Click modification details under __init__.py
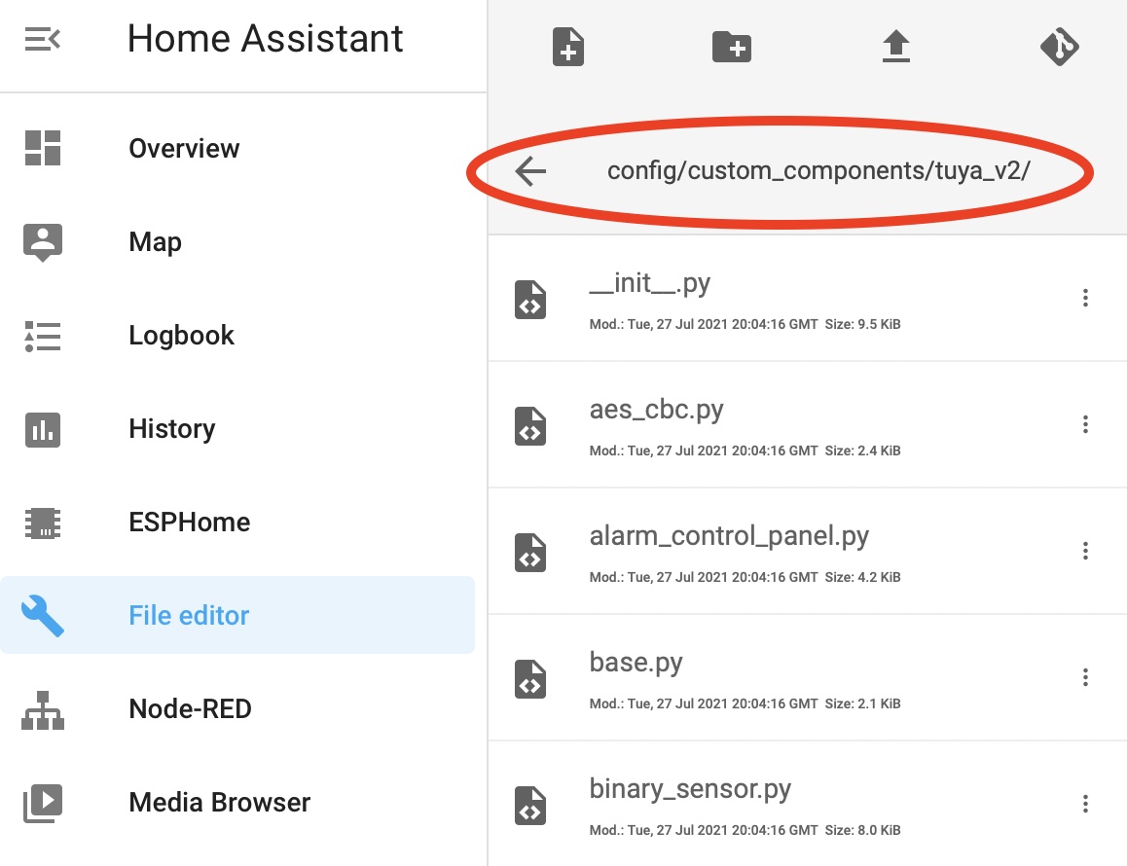Screen dimensions: 1127x866 coord(745,324)
